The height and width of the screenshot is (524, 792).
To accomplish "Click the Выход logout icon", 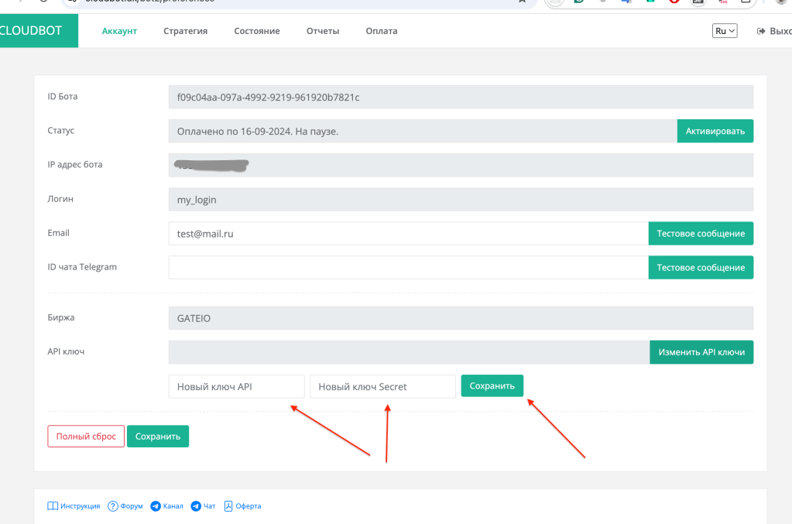I will click(761, 31).
